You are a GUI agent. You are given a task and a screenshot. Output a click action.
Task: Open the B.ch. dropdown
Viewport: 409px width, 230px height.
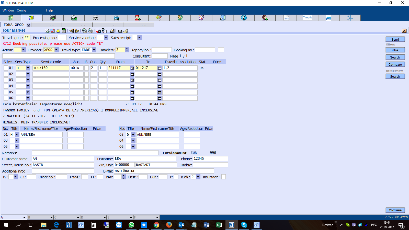point(198,177)
